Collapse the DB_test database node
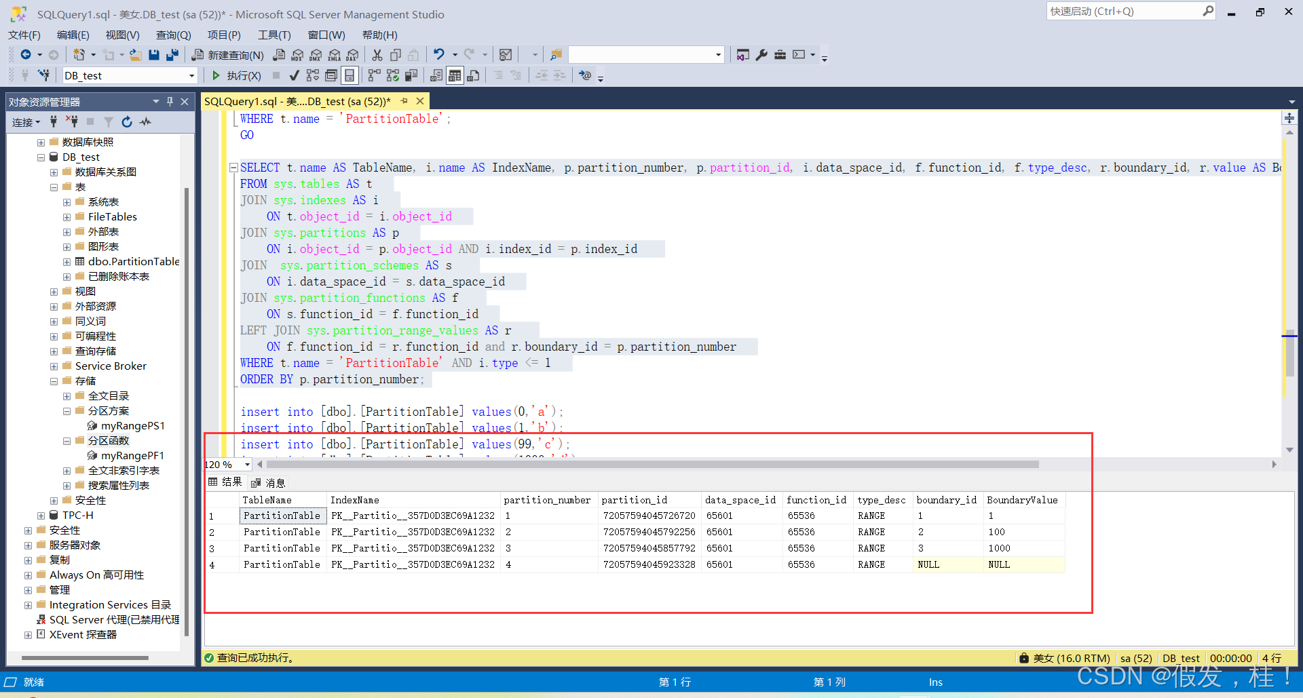Viewport: 1303px width, 698px height. [41, 157]
